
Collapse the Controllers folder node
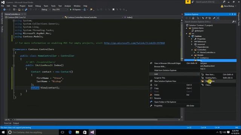pyautogui.click(x=192, y=50)
